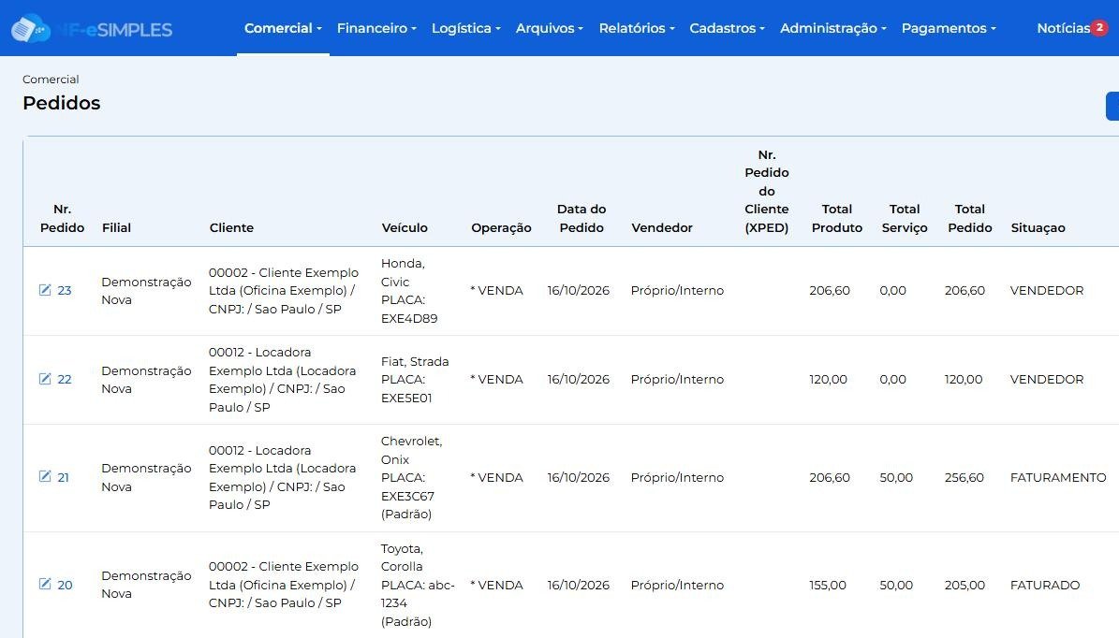Screen dimensions: 1119x638
Task: Click the Total Pedido column header
Action: click(x=969, y=218)
